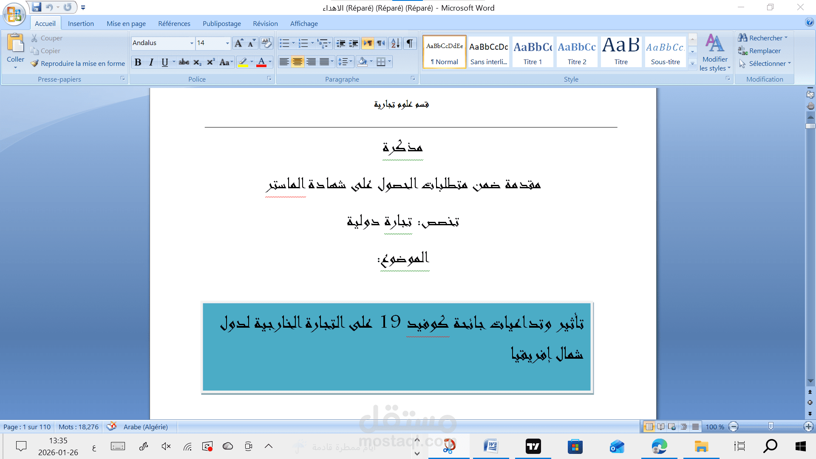Decrease paragraph indent
The image size is (816, 459).
point(341,43)
